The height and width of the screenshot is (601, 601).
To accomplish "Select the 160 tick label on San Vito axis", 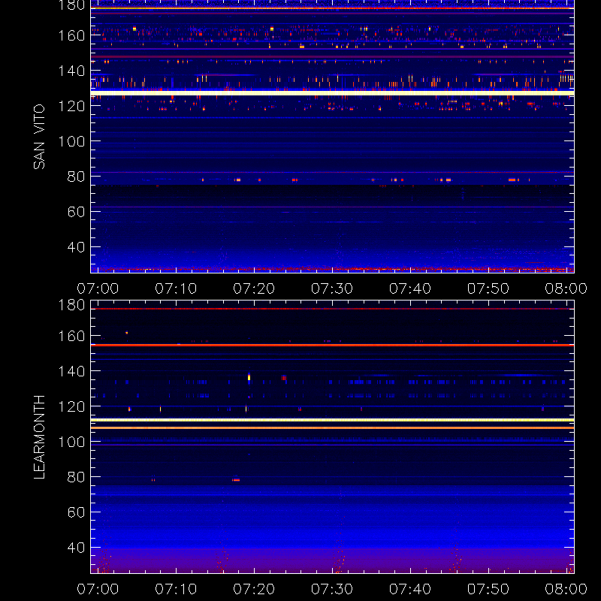I will coord(71,35).
